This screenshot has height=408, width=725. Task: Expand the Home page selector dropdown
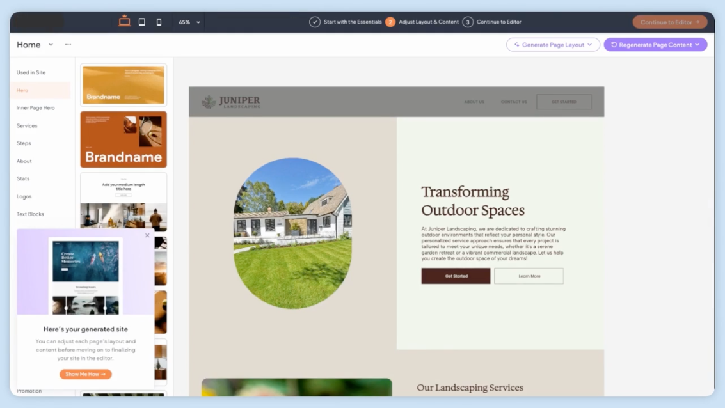[x=51, y=45]
